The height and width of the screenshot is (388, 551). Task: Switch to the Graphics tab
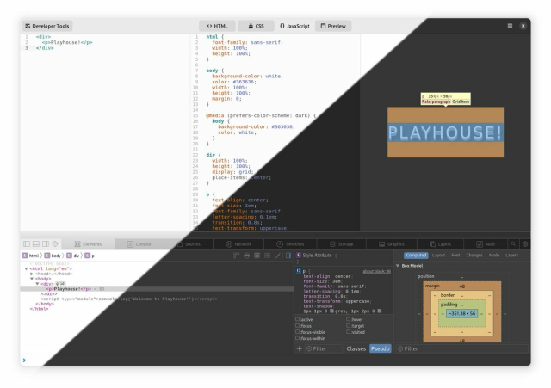pyautogui.click(x=392, y=244)
